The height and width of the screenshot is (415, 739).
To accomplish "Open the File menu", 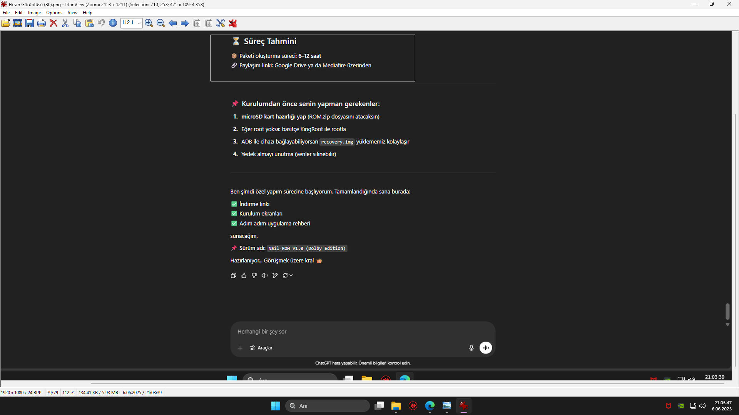I will [6, 13].
